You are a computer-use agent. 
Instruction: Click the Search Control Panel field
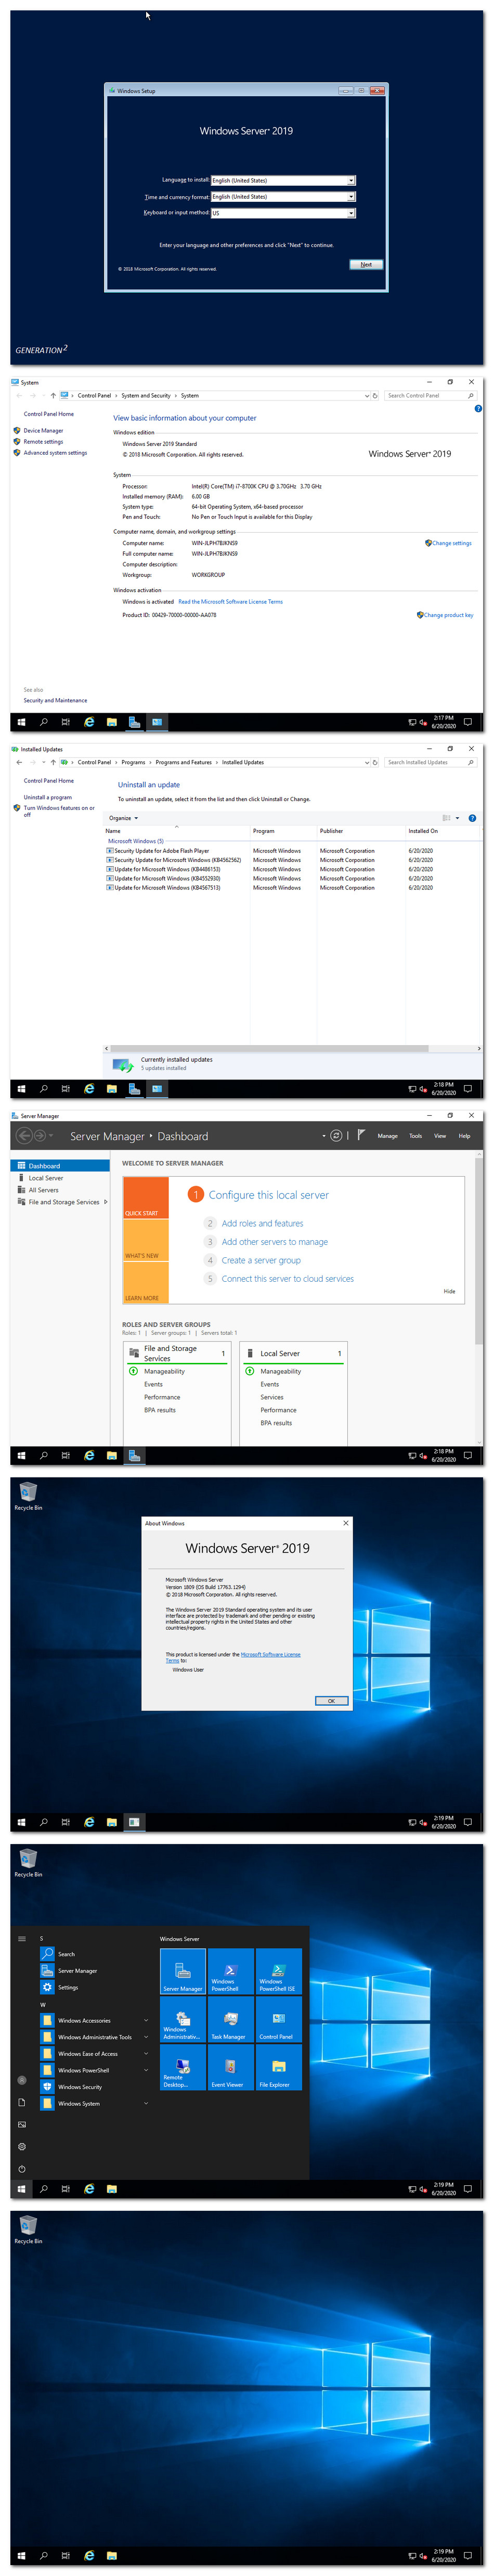click(x=430, y=396)
